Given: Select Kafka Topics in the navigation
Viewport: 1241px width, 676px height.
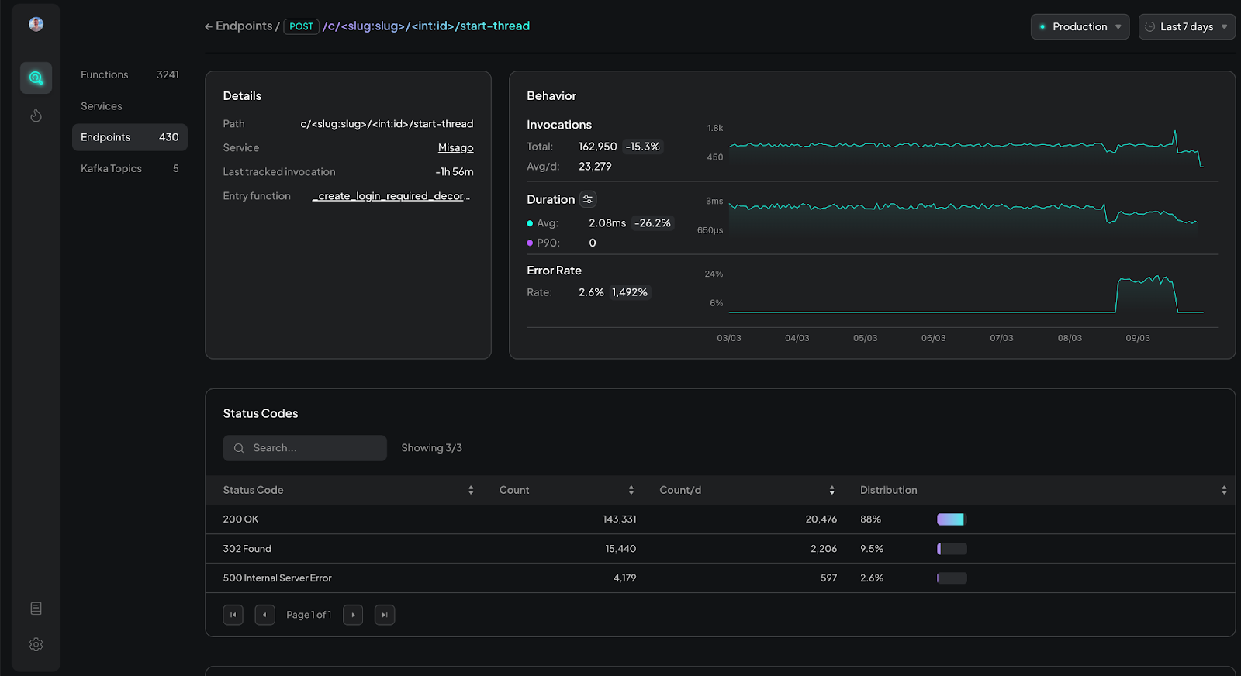Looking at the screenshot, I should pos(112,168).
